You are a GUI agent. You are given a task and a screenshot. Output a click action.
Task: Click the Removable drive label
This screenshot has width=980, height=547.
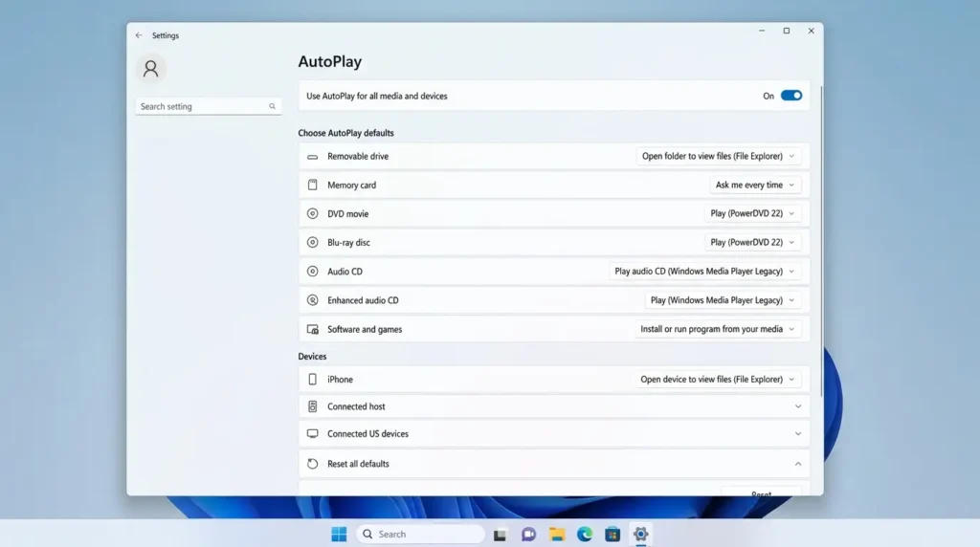point(358,157)
